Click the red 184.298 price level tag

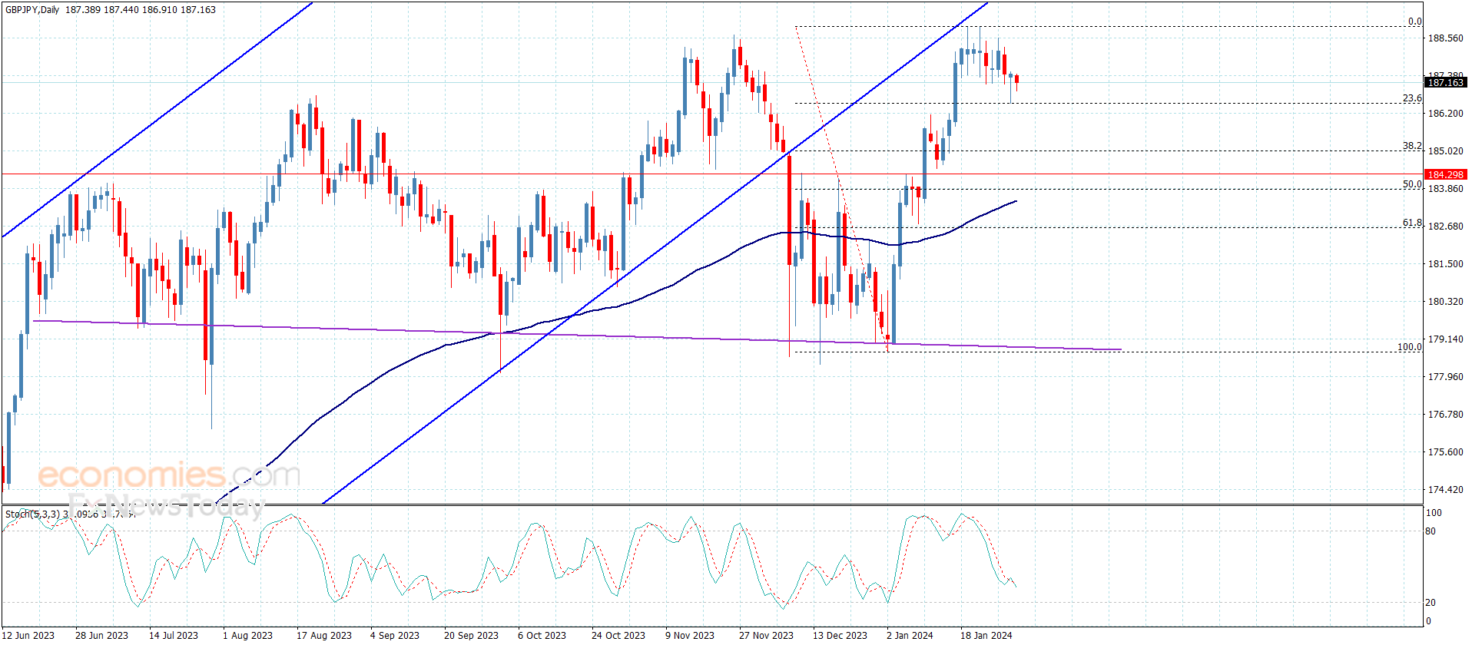coord(1445,174)
